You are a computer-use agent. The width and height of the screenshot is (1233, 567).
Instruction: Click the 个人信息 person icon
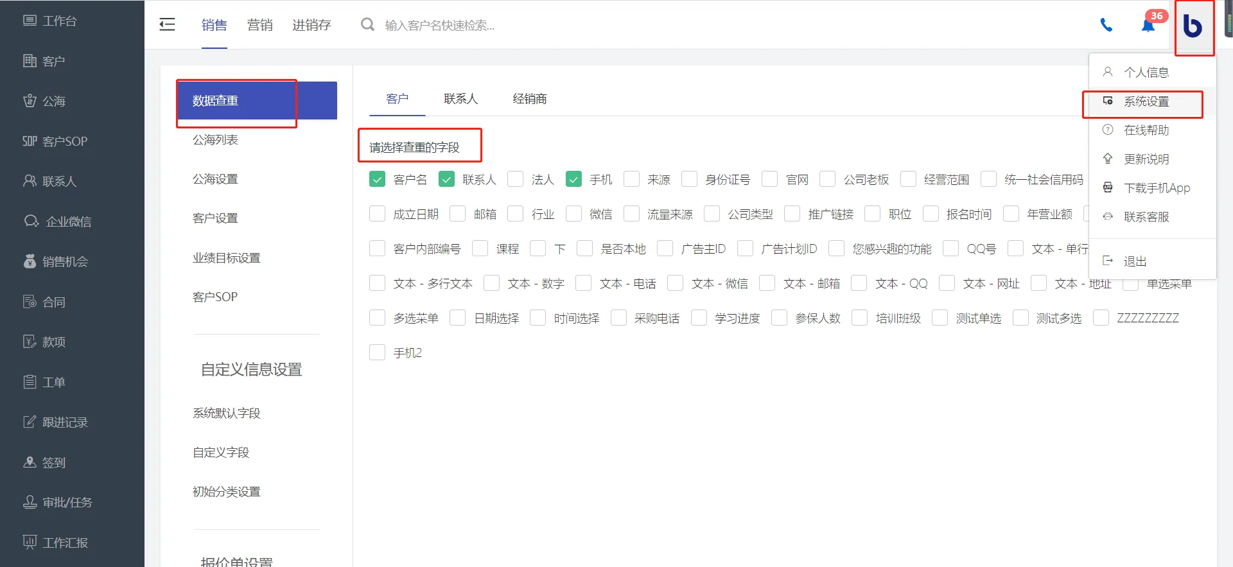(1108, 72)
